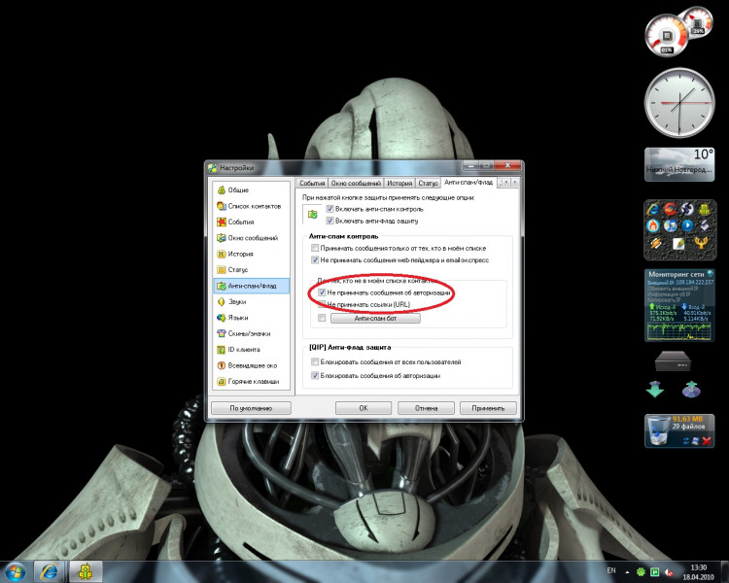Uncheck Не принимать сообщения об авторизации
The width and height of the screenshot is (729, 583).
click(322, 291)
